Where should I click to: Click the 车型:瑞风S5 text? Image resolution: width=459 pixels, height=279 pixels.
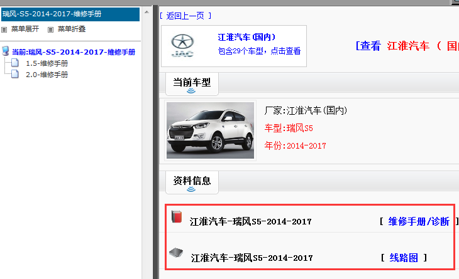tap(289, 128)
